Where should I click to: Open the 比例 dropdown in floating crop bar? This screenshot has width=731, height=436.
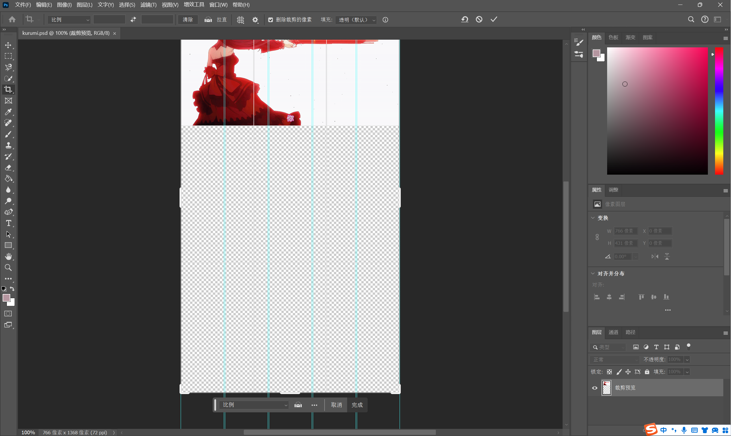coord(254,405)
